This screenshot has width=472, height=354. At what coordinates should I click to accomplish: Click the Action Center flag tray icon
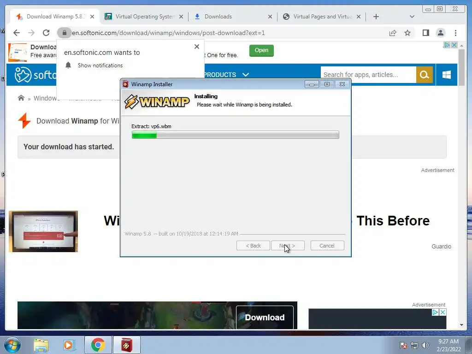(x=403, y=345)
